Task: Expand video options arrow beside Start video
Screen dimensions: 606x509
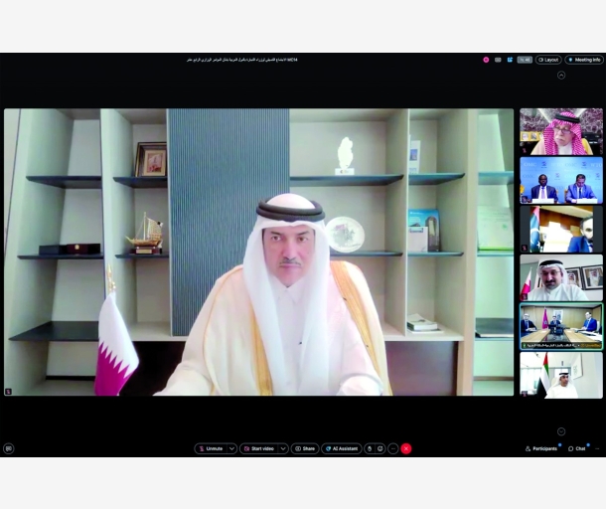Action: tap(283, 448)
